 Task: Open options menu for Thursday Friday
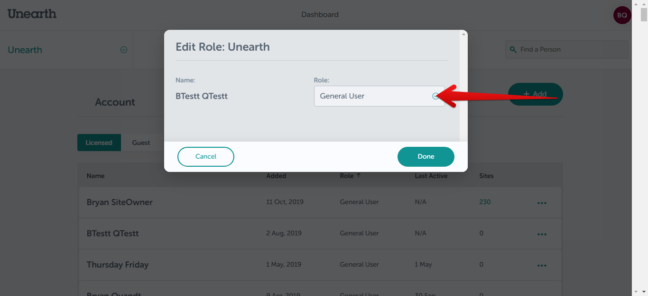(542, 265)
